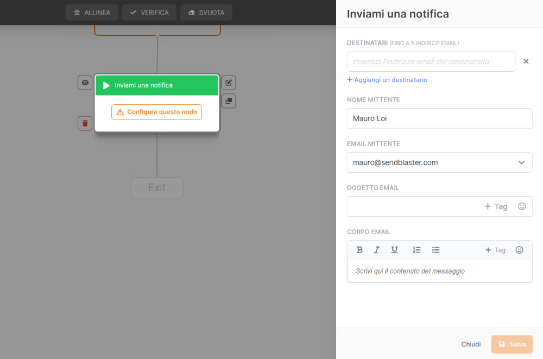Click the Salva save button

point(512,344)
